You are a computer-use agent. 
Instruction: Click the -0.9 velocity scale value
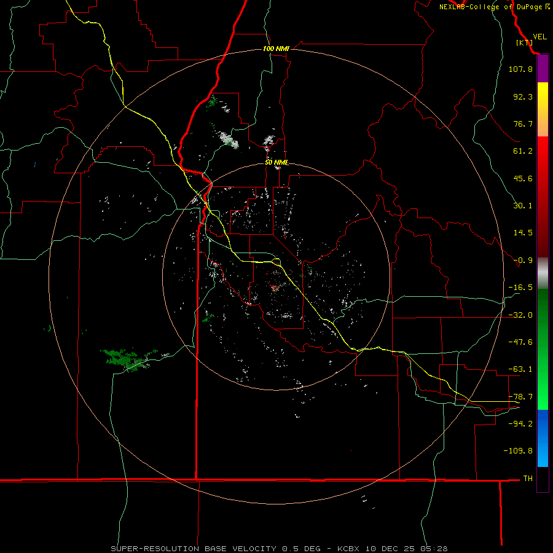point(523,261)
